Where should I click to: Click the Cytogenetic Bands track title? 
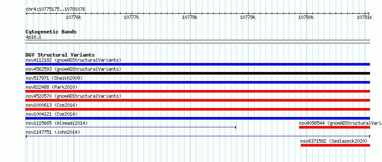click(51, 32)
